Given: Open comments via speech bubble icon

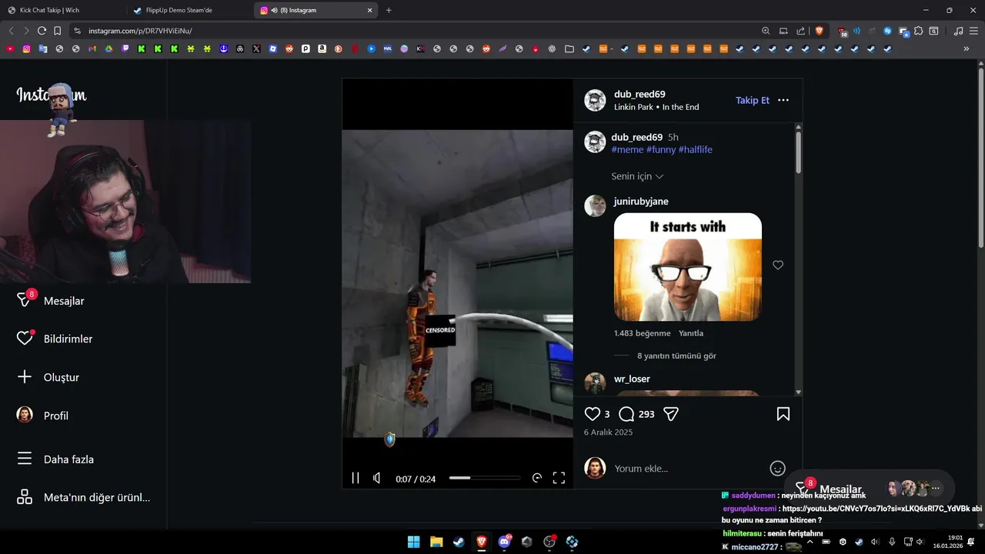Looking at the screenshot, I should [x=626, y=414].
